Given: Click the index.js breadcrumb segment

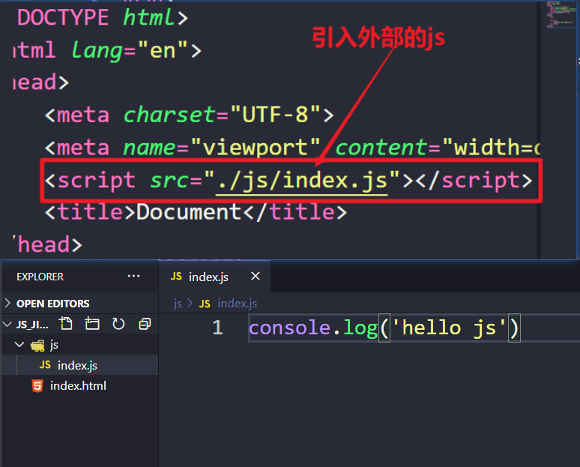Looking at the screenshot, I should click(x=237, y=304).
